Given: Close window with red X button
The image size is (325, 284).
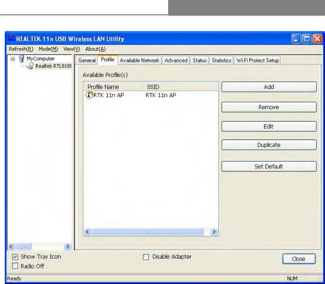Looking at the screenshot, I should (317, 39).
